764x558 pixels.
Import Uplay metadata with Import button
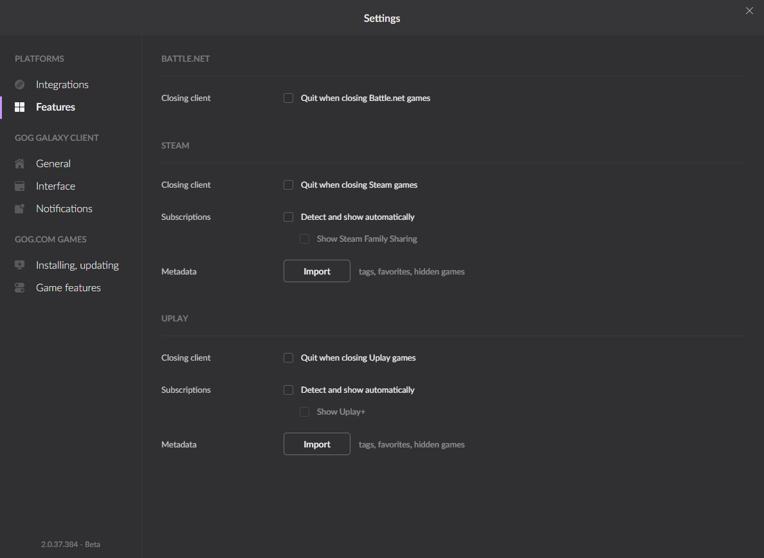(x=316, y=444)
